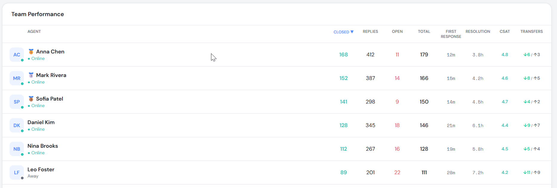Click Leo Foster's Away status
557x188 pixels.
tap(33, 176)
